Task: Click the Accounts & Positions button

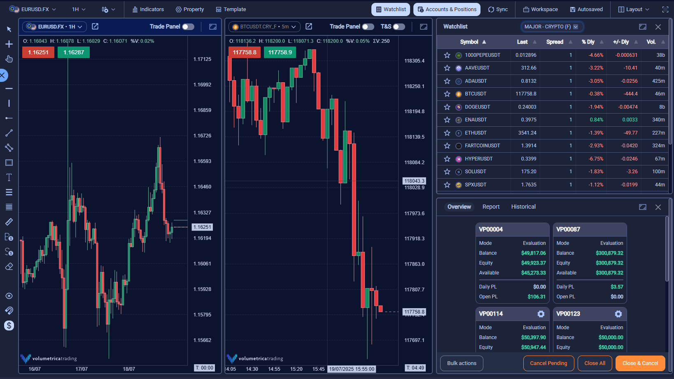Action: [x=447, y=9]
